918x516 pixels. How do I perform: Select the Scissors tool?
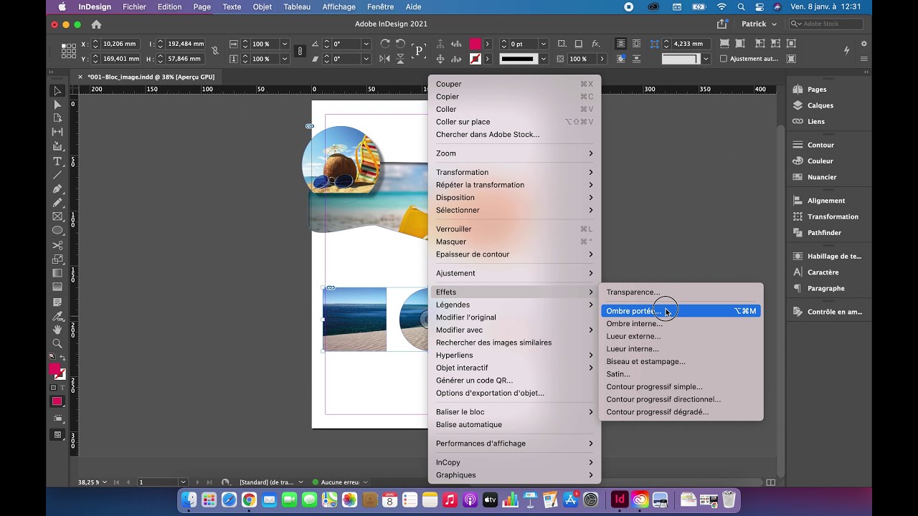pyautogui.click(x=57, y=245)
